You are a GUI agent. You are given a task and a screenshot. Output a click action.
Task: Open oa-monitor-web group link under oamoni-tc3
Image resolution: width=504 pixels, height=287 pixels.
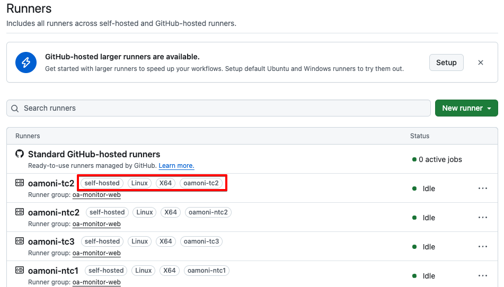tap(96, 253)
